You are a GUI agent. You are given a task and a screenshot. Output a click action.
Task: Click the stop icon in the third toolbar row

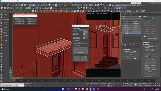click(36, 11)
